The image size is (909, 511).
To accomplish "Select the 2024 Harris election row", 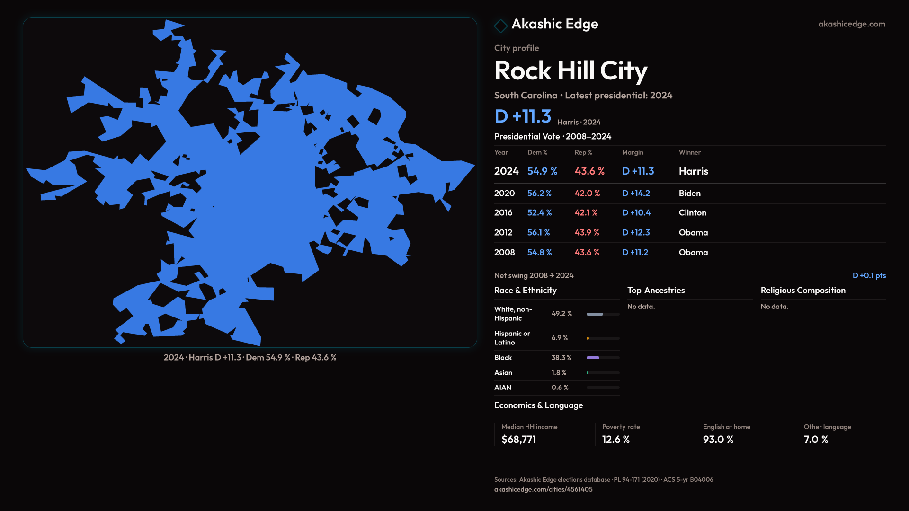I will 689,171.
